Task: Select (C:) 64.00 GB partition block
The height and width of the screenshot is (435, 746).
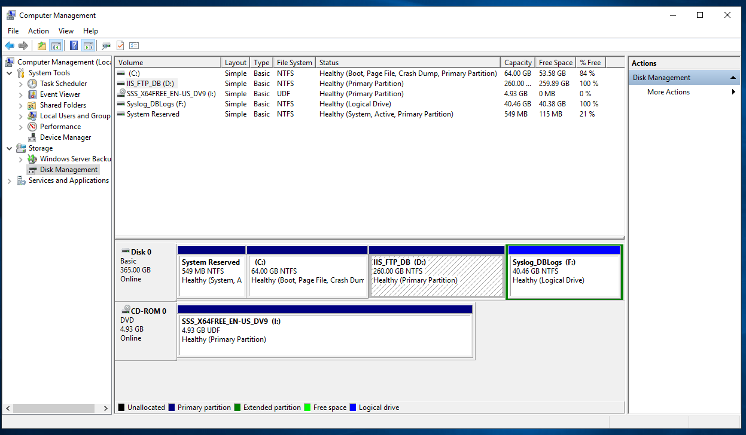Action: click(307, 271)
